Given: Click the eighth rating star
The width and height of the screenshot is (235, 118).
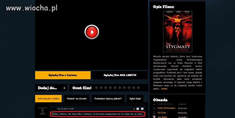Looking at the screenshot, I should coord(129,88).
